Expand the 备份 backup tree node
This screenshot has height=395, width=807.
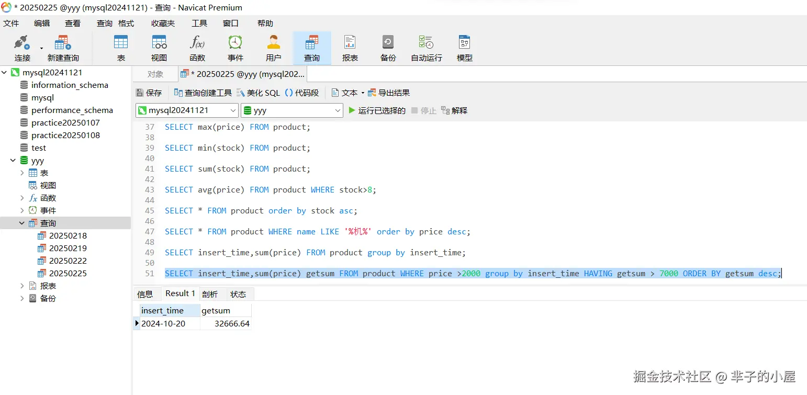(x=22, y=298)
